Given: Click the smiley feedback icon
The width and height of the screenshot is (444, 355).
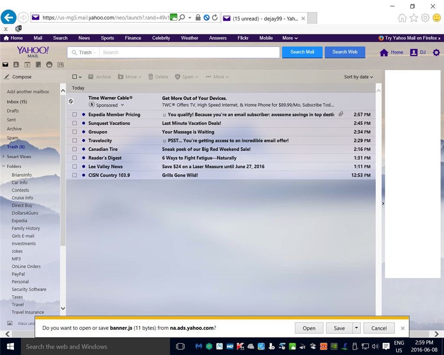Looking at the screenshot, I should click(x=437, y=18).
